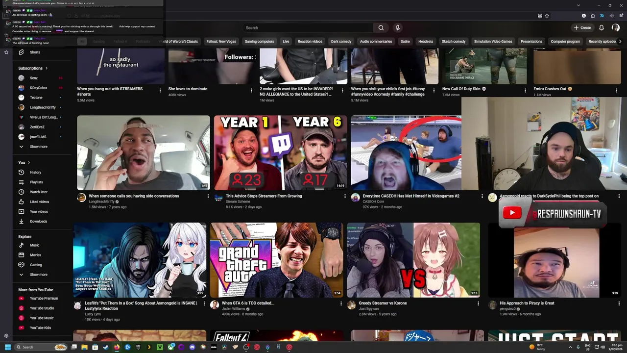Activate voice search microphone icon
The height and width of the screenshot is (353, 627).
[397, 27]
